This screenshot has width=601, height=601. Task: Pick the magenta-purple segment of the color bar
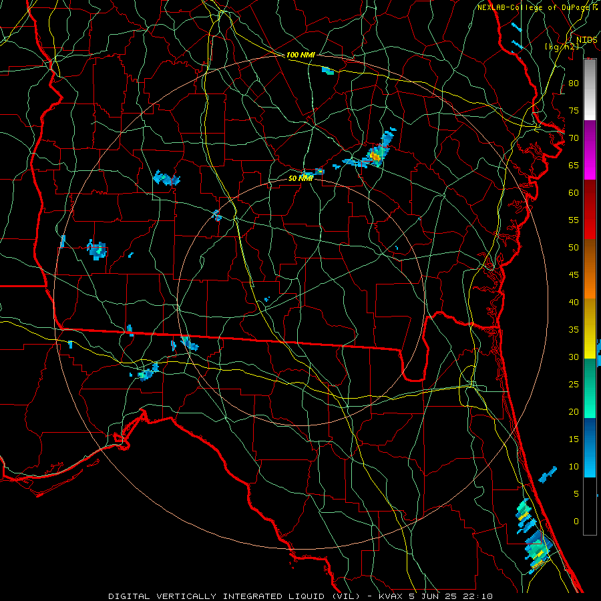590,150
